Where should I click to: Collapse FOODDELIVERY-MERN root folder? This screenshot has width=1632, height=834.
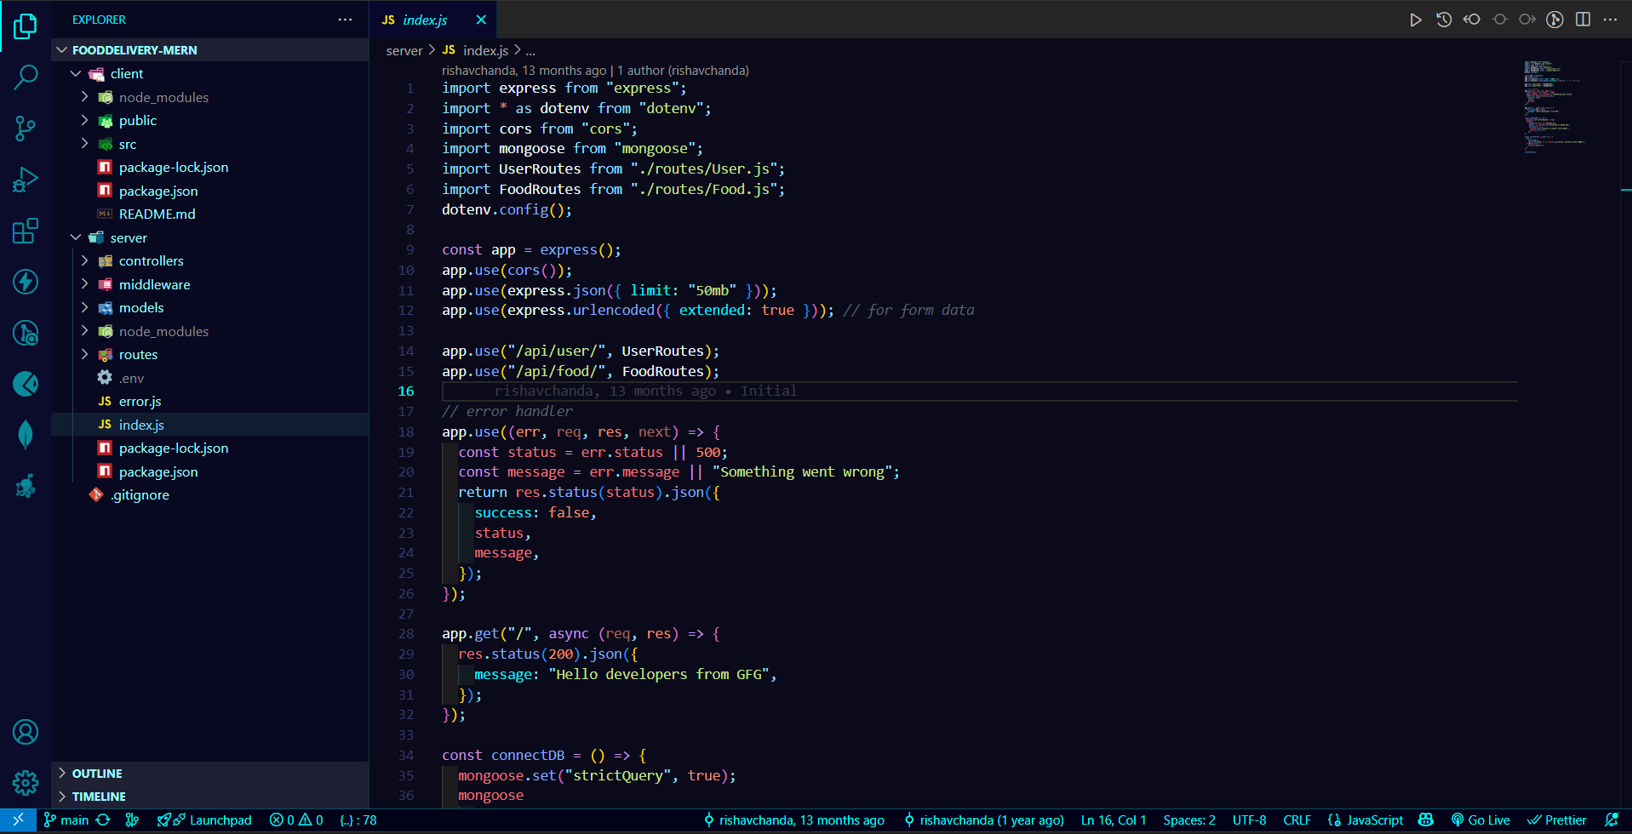point(210,50)
